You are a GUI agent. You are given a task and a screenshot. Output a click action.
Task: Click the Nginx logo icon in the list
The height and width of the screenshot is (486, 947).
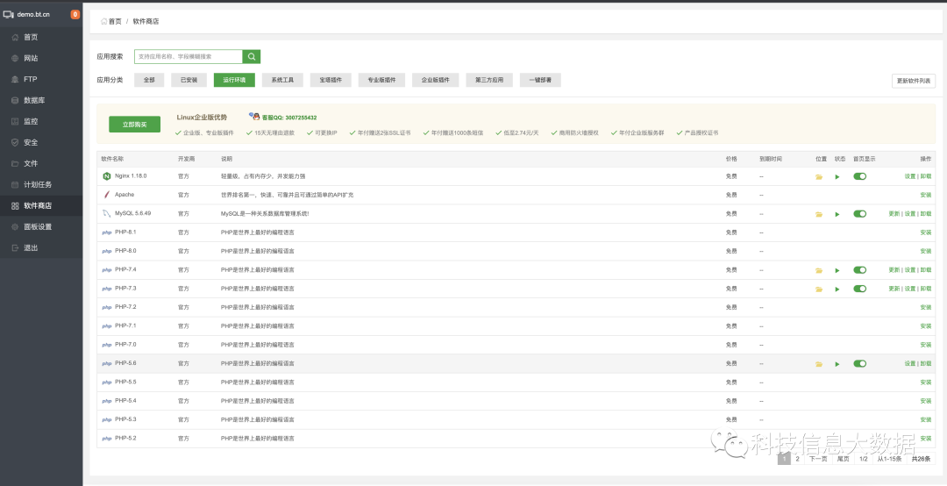[x=106, y=176]
